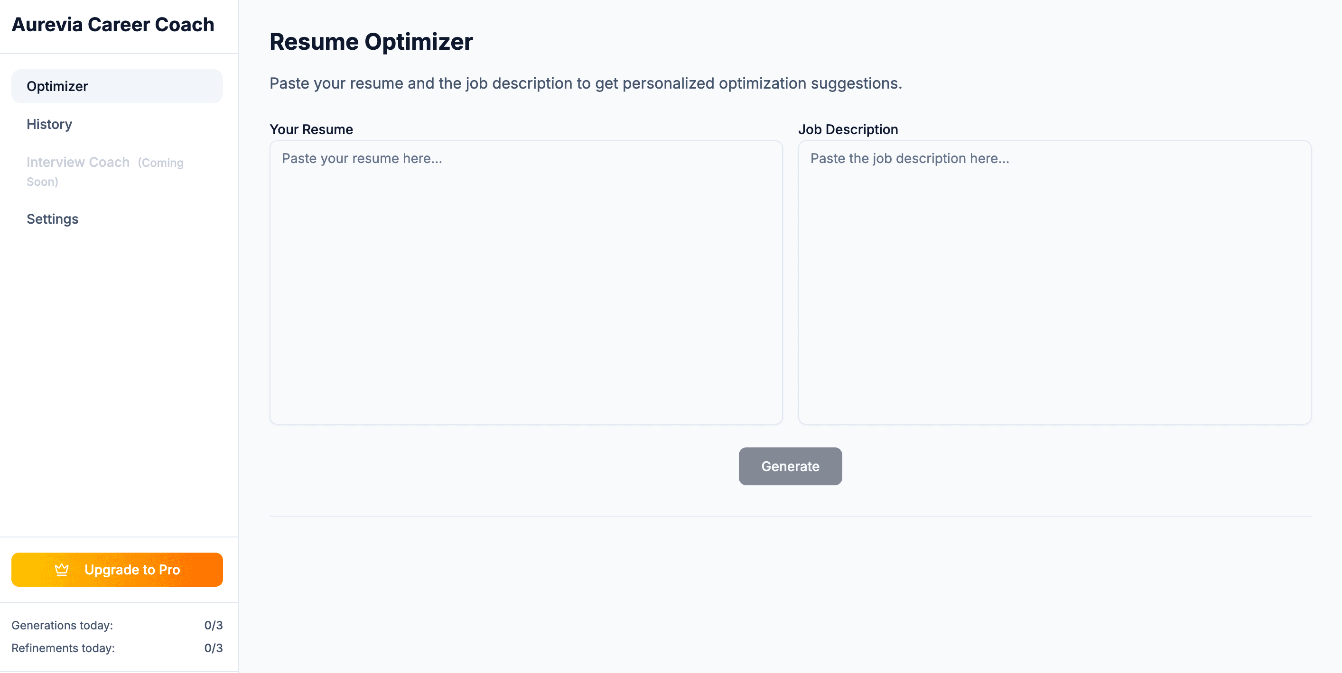Click the divider line below Generate
This screenshot has width=1342, height=673.
pos(790,516)
